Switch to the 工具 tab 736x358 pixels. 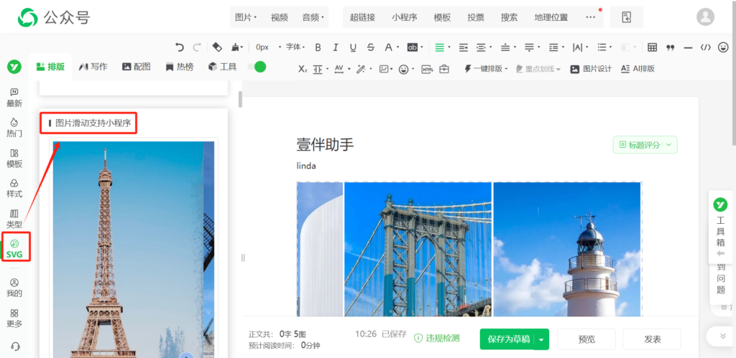[223, 67]
